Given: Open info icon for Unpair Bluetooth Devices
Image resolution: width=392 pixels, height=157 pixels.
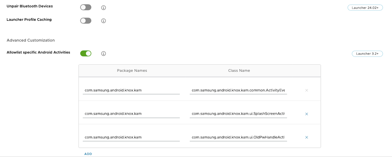Looking at the screenshot, I should [x=103, y=8].
